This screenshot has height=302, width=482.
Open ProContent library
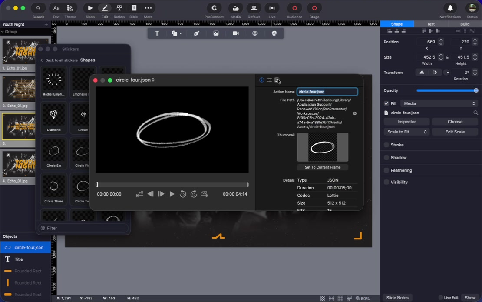point(214,8)
